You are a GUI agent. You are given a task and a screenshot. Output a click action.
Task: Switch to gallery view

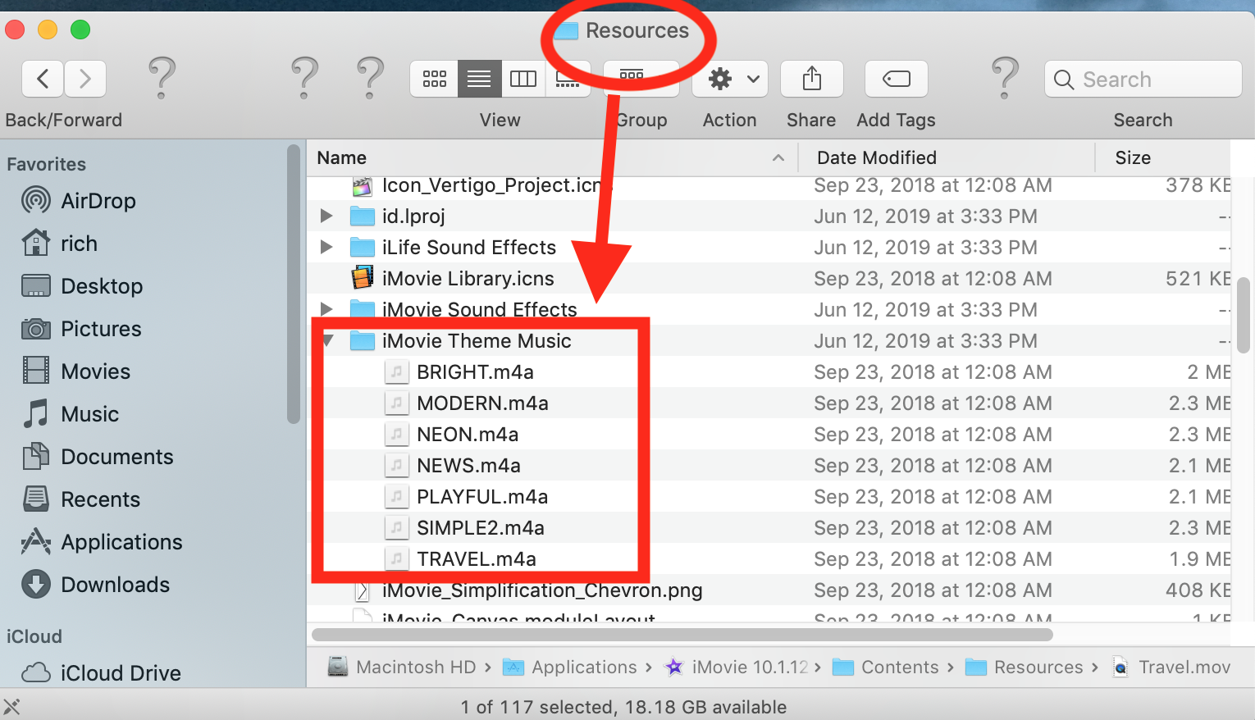coord(568,79)
